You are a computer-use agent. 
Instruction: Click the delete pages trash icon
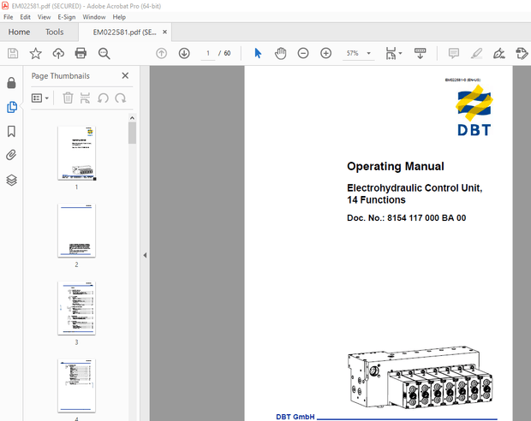[x=68, y=98]
